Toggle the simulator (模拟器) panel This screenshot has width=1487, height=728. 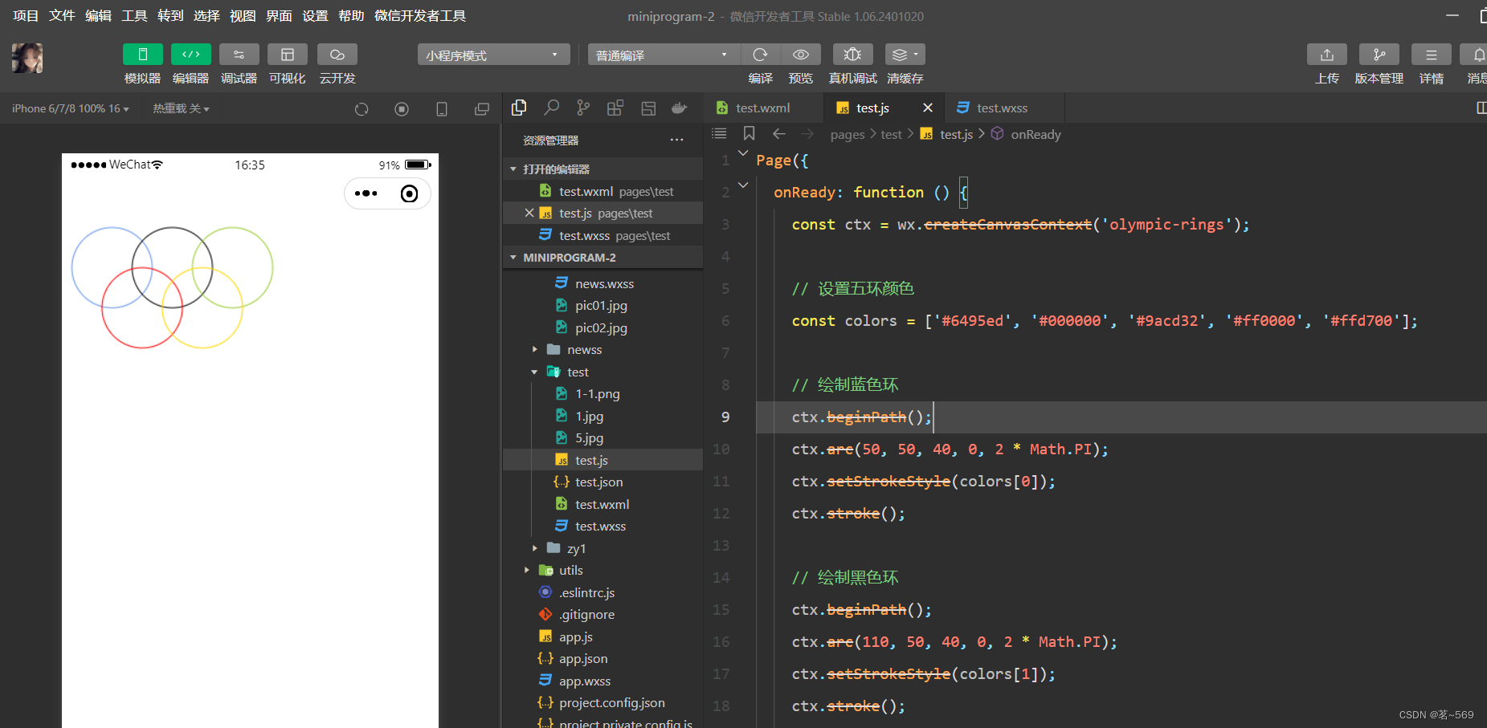[x=143, y=55]
